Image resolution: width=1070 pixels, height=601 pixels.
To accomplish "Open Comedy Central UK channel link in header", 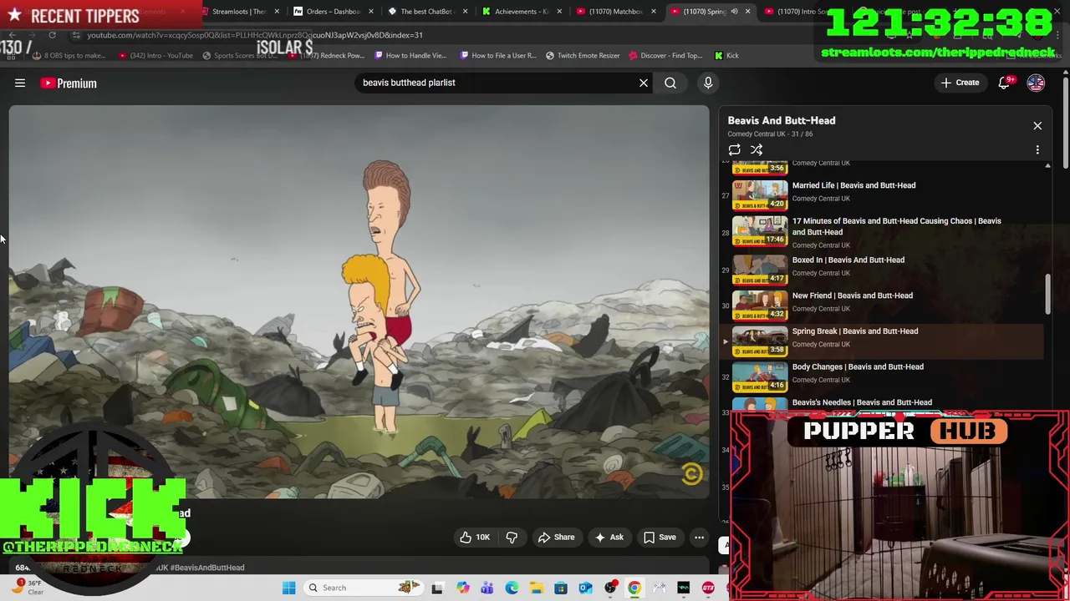I will pos(759,134).
